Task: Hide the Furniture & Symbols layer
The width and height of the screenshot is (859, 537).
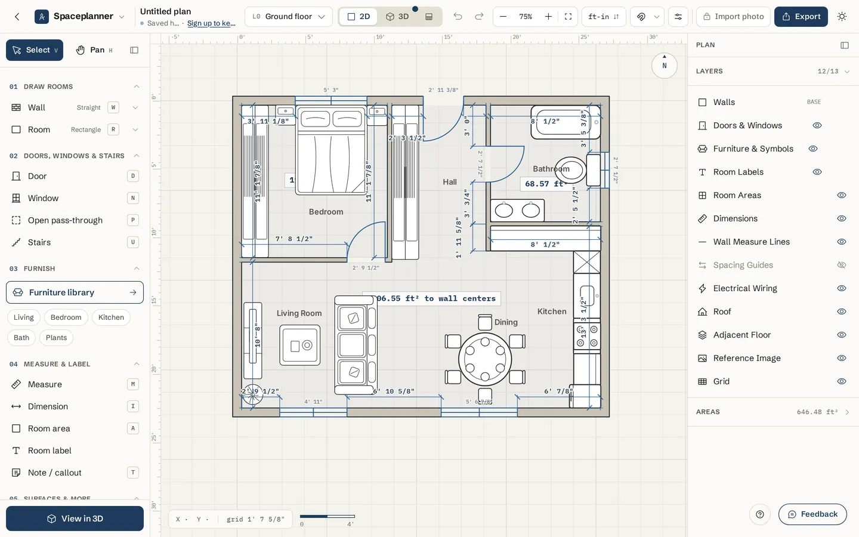Action: point(813,149)
